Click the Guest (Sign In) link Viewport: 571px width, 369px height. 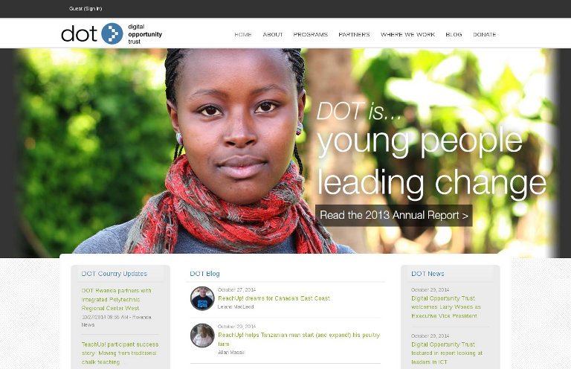point(86,9)
